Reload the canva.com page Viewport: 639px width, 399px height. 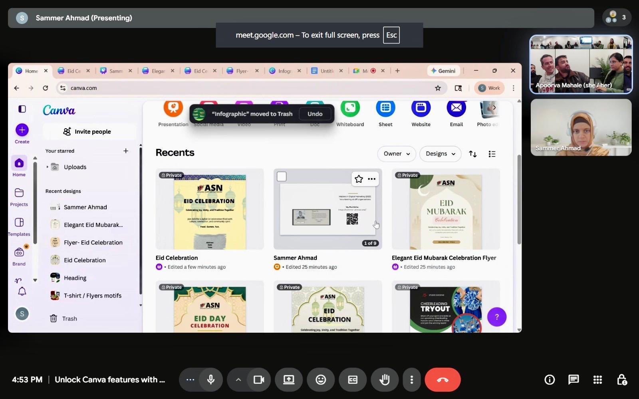pyautogui.click(x=46, y=88)
